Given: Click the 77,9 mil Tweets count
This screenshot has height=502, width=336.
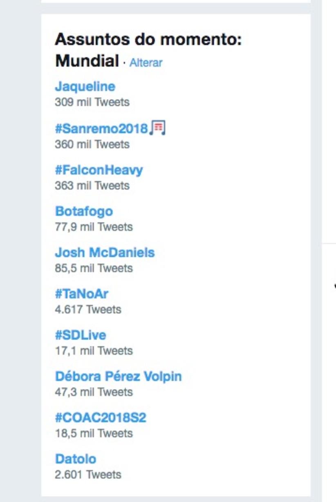Looking at the screenshot, I should click(94, 227).
